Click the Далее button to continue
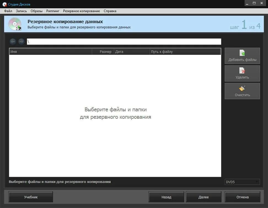Screen dimensions: 268x208 click(203, 197)
